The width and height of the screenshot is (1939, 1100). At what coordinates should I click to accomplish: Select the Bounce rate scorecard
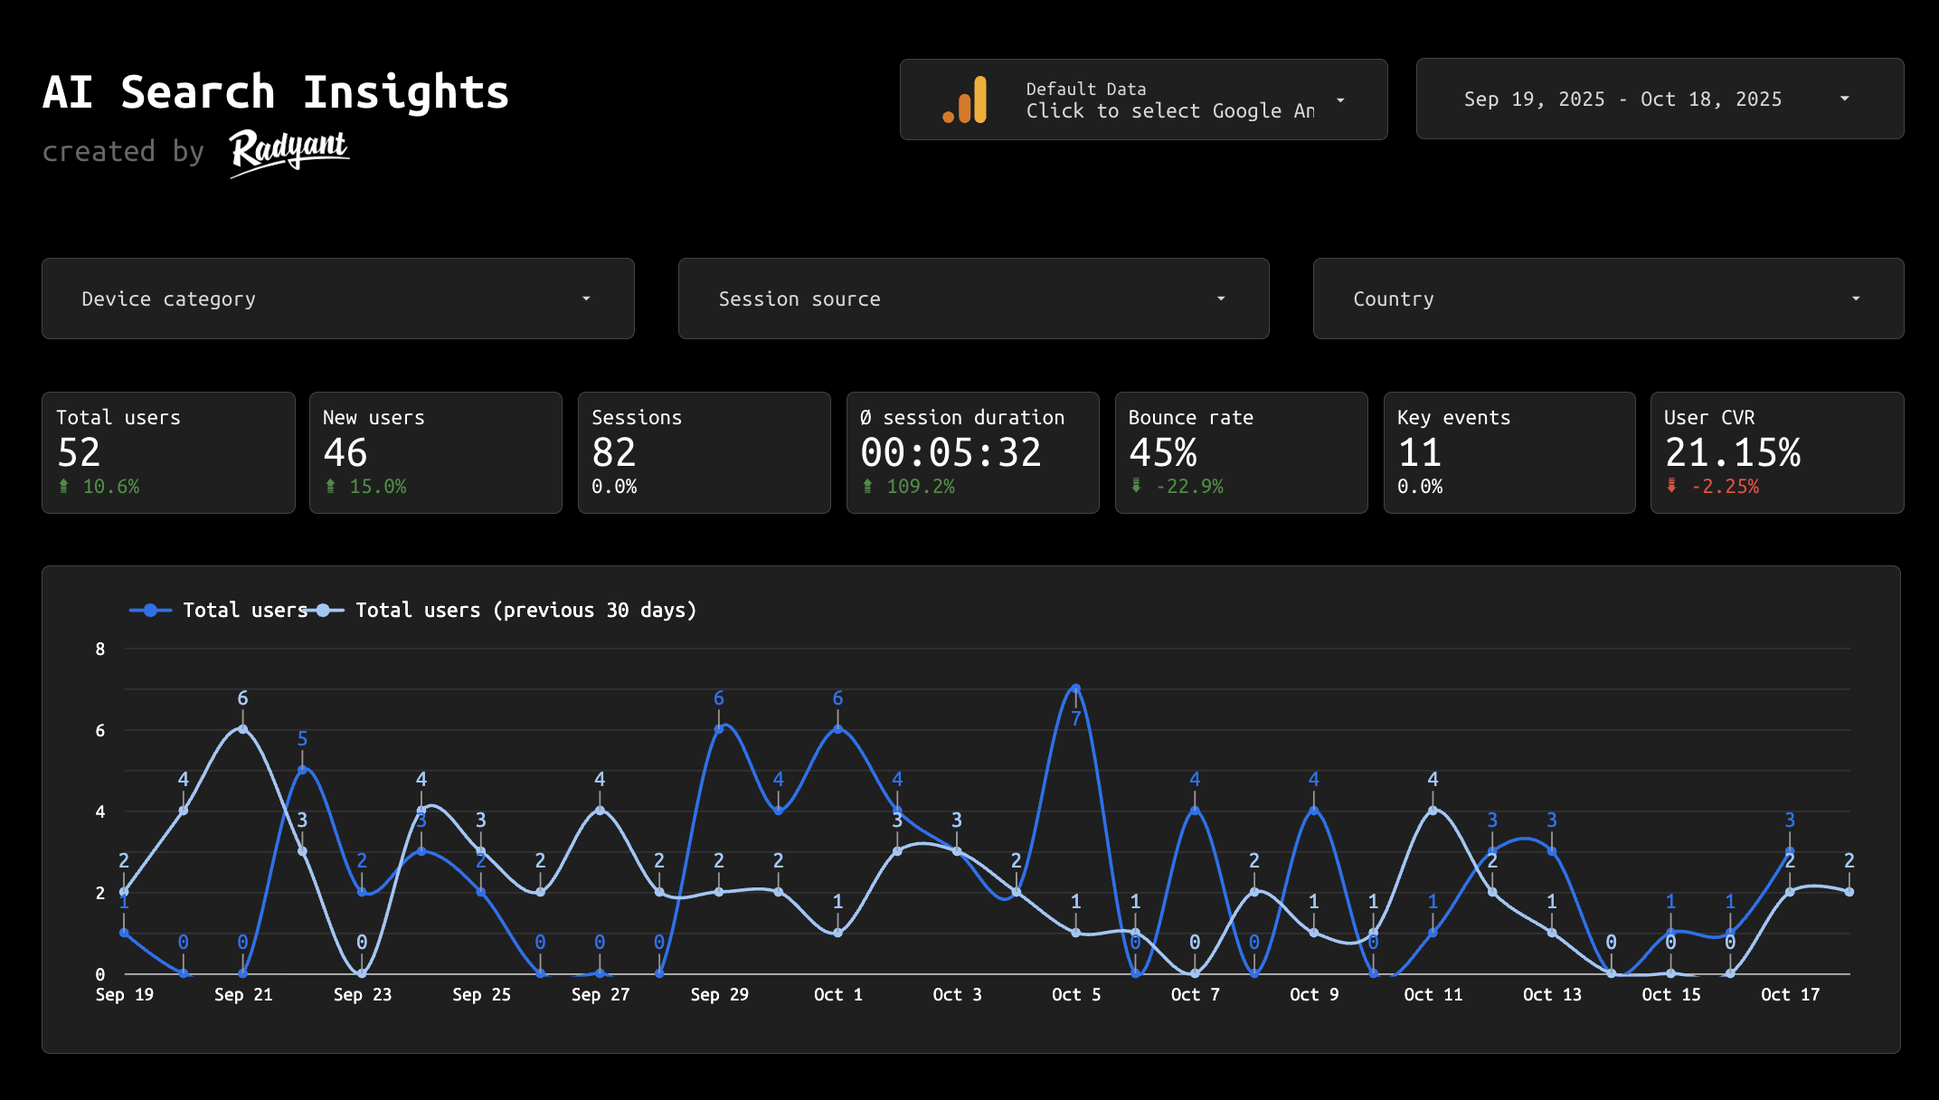pos(1241,452)
